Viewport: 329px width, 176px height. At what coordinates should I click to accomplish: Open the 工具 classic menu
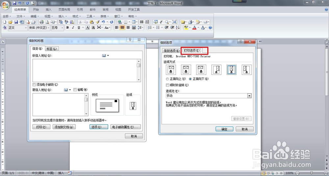[x=90, y=16]
